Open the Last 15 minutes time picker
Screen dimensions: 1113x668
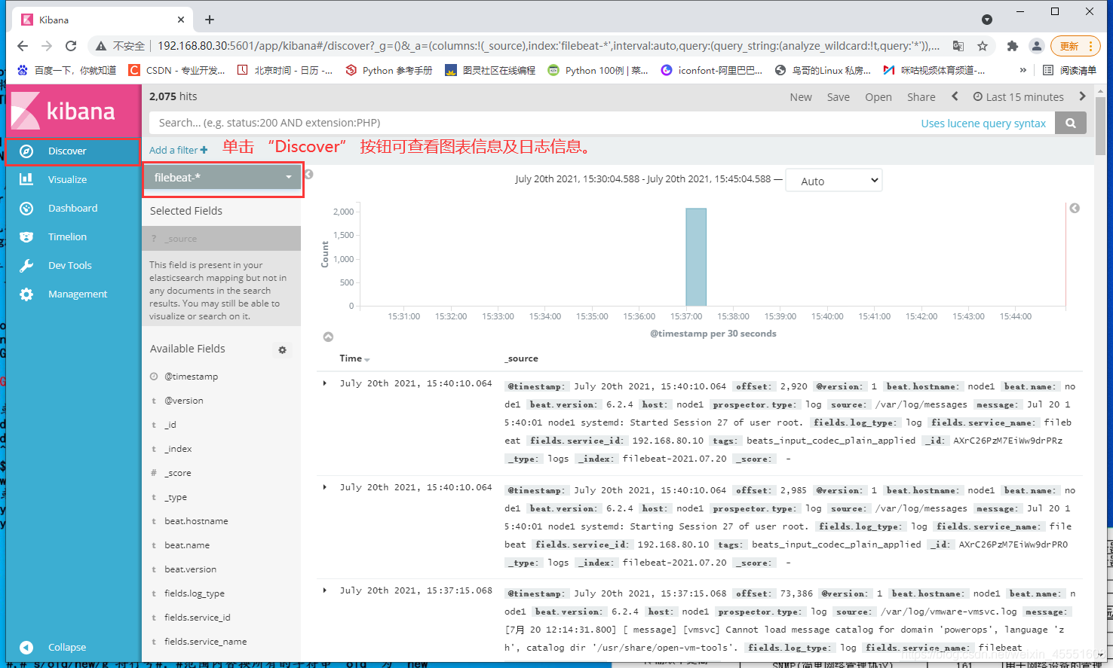[1018, 97]
